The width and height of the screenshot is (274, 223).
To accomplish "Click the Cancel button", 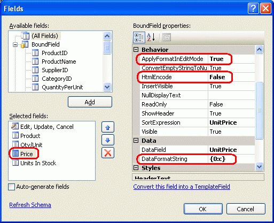I will (x=246, y=209).
